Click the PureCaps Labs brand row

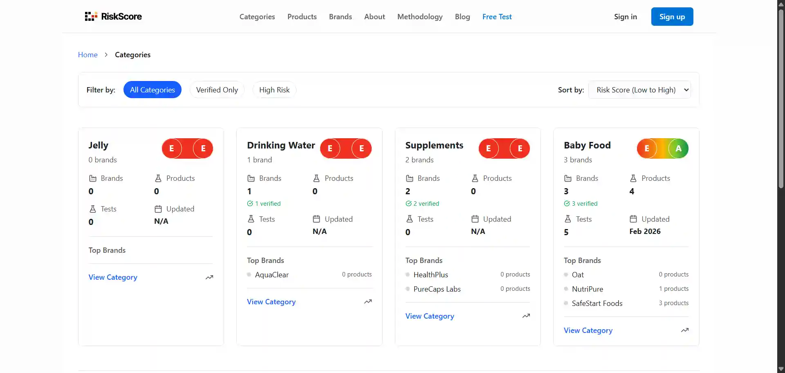coord(468,289)
